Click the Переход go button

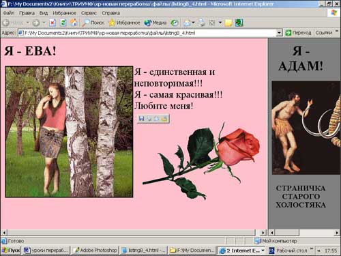tap(298, 33)
